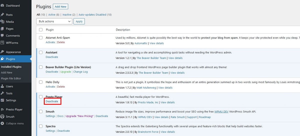Click the Tools wrench icon
This screenshot has height=136, width=300.
(2, 93)
